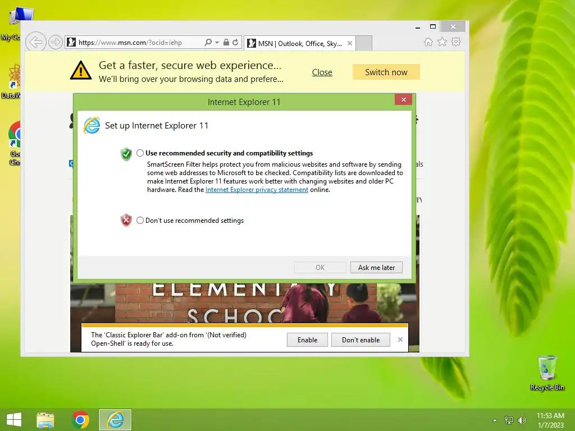
Task: Dismiss the add-on notification bar
Action: click(x=400, y=340)
